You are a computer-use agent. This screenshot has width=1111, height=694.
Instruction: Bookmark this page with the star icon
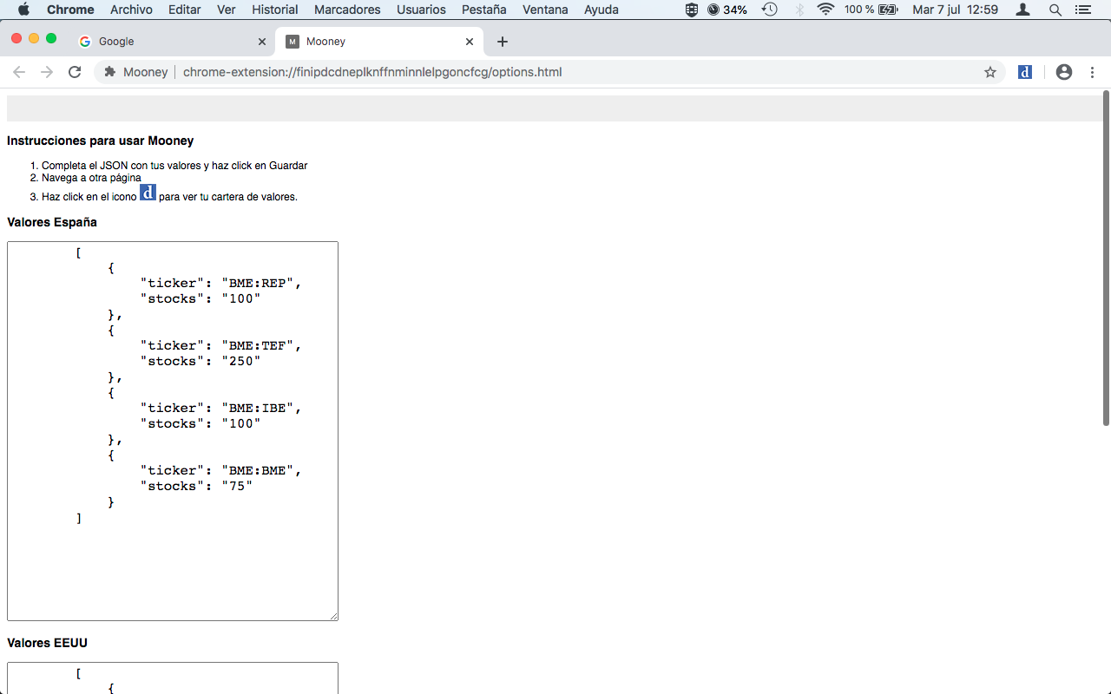pyautogui.click(x=990, y=72)
